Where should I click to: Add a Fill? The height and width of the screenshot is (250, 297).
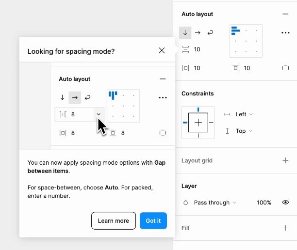[x=285, y=228]
